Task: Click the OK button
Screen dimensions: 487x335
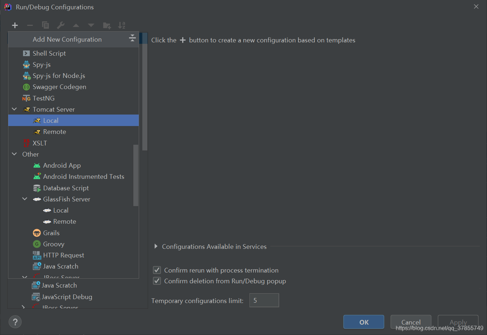Action: pos(364,322)
